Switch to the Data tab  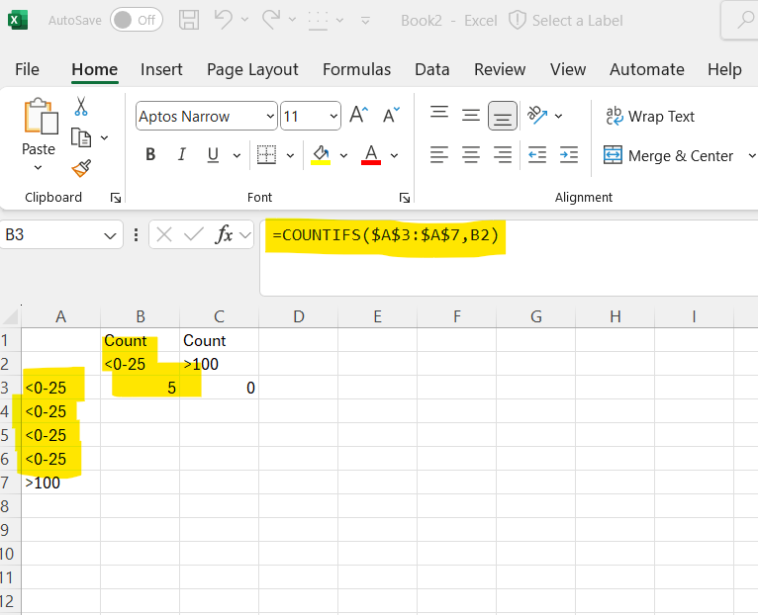432,69
